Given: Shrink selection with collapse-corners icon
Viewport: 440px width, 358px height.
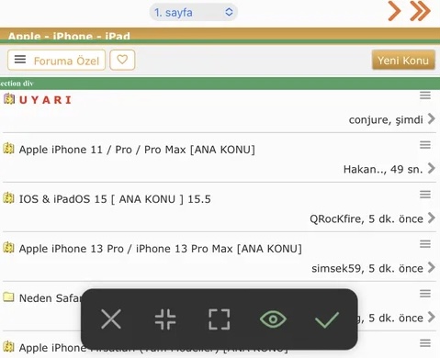Looking at the screenshot, I should click(165, 319).
